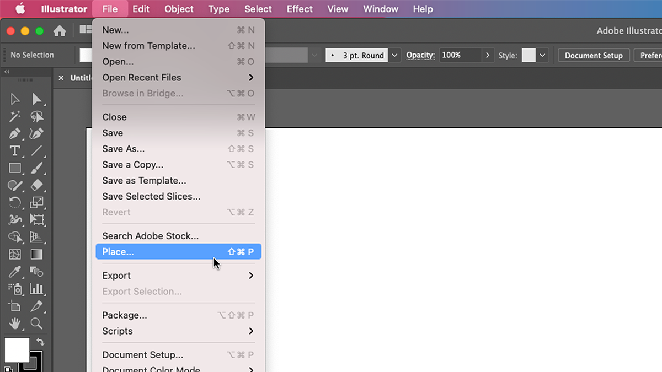Select the Type tool
The width and height of the screenshot is (662, 372).
coord(15,150)
